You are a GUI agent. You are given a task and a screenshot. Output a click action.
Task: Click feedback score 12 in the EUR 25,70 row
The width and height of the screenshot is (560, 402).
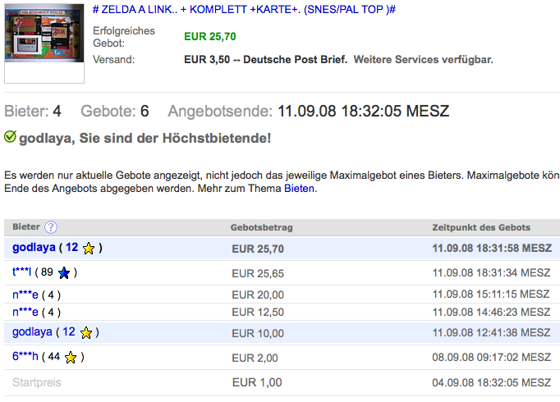click(x=72, y=248)
